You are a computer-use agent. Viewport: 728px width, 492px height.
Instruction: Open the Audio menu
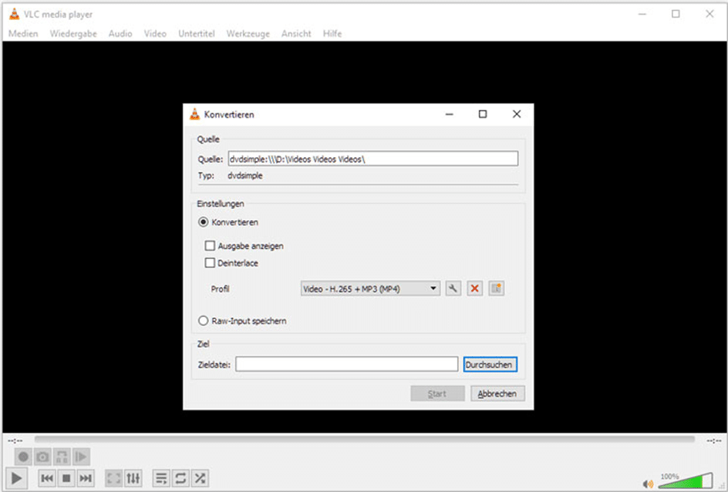[120, 33]
